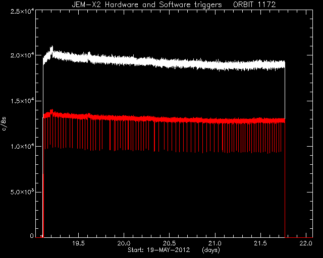Click the 2.0×10⁴ y-axis tick label
Image resolution: width=323 pixels, height=258 pixels.
[22, 55]
